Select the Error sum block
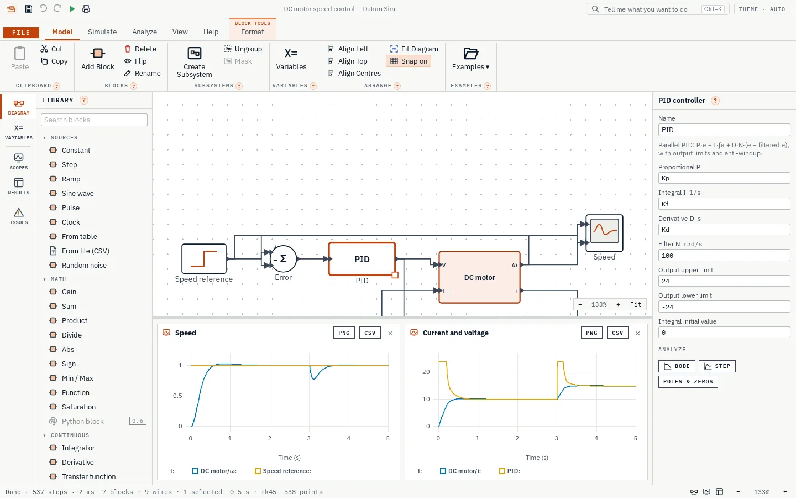 283,259
